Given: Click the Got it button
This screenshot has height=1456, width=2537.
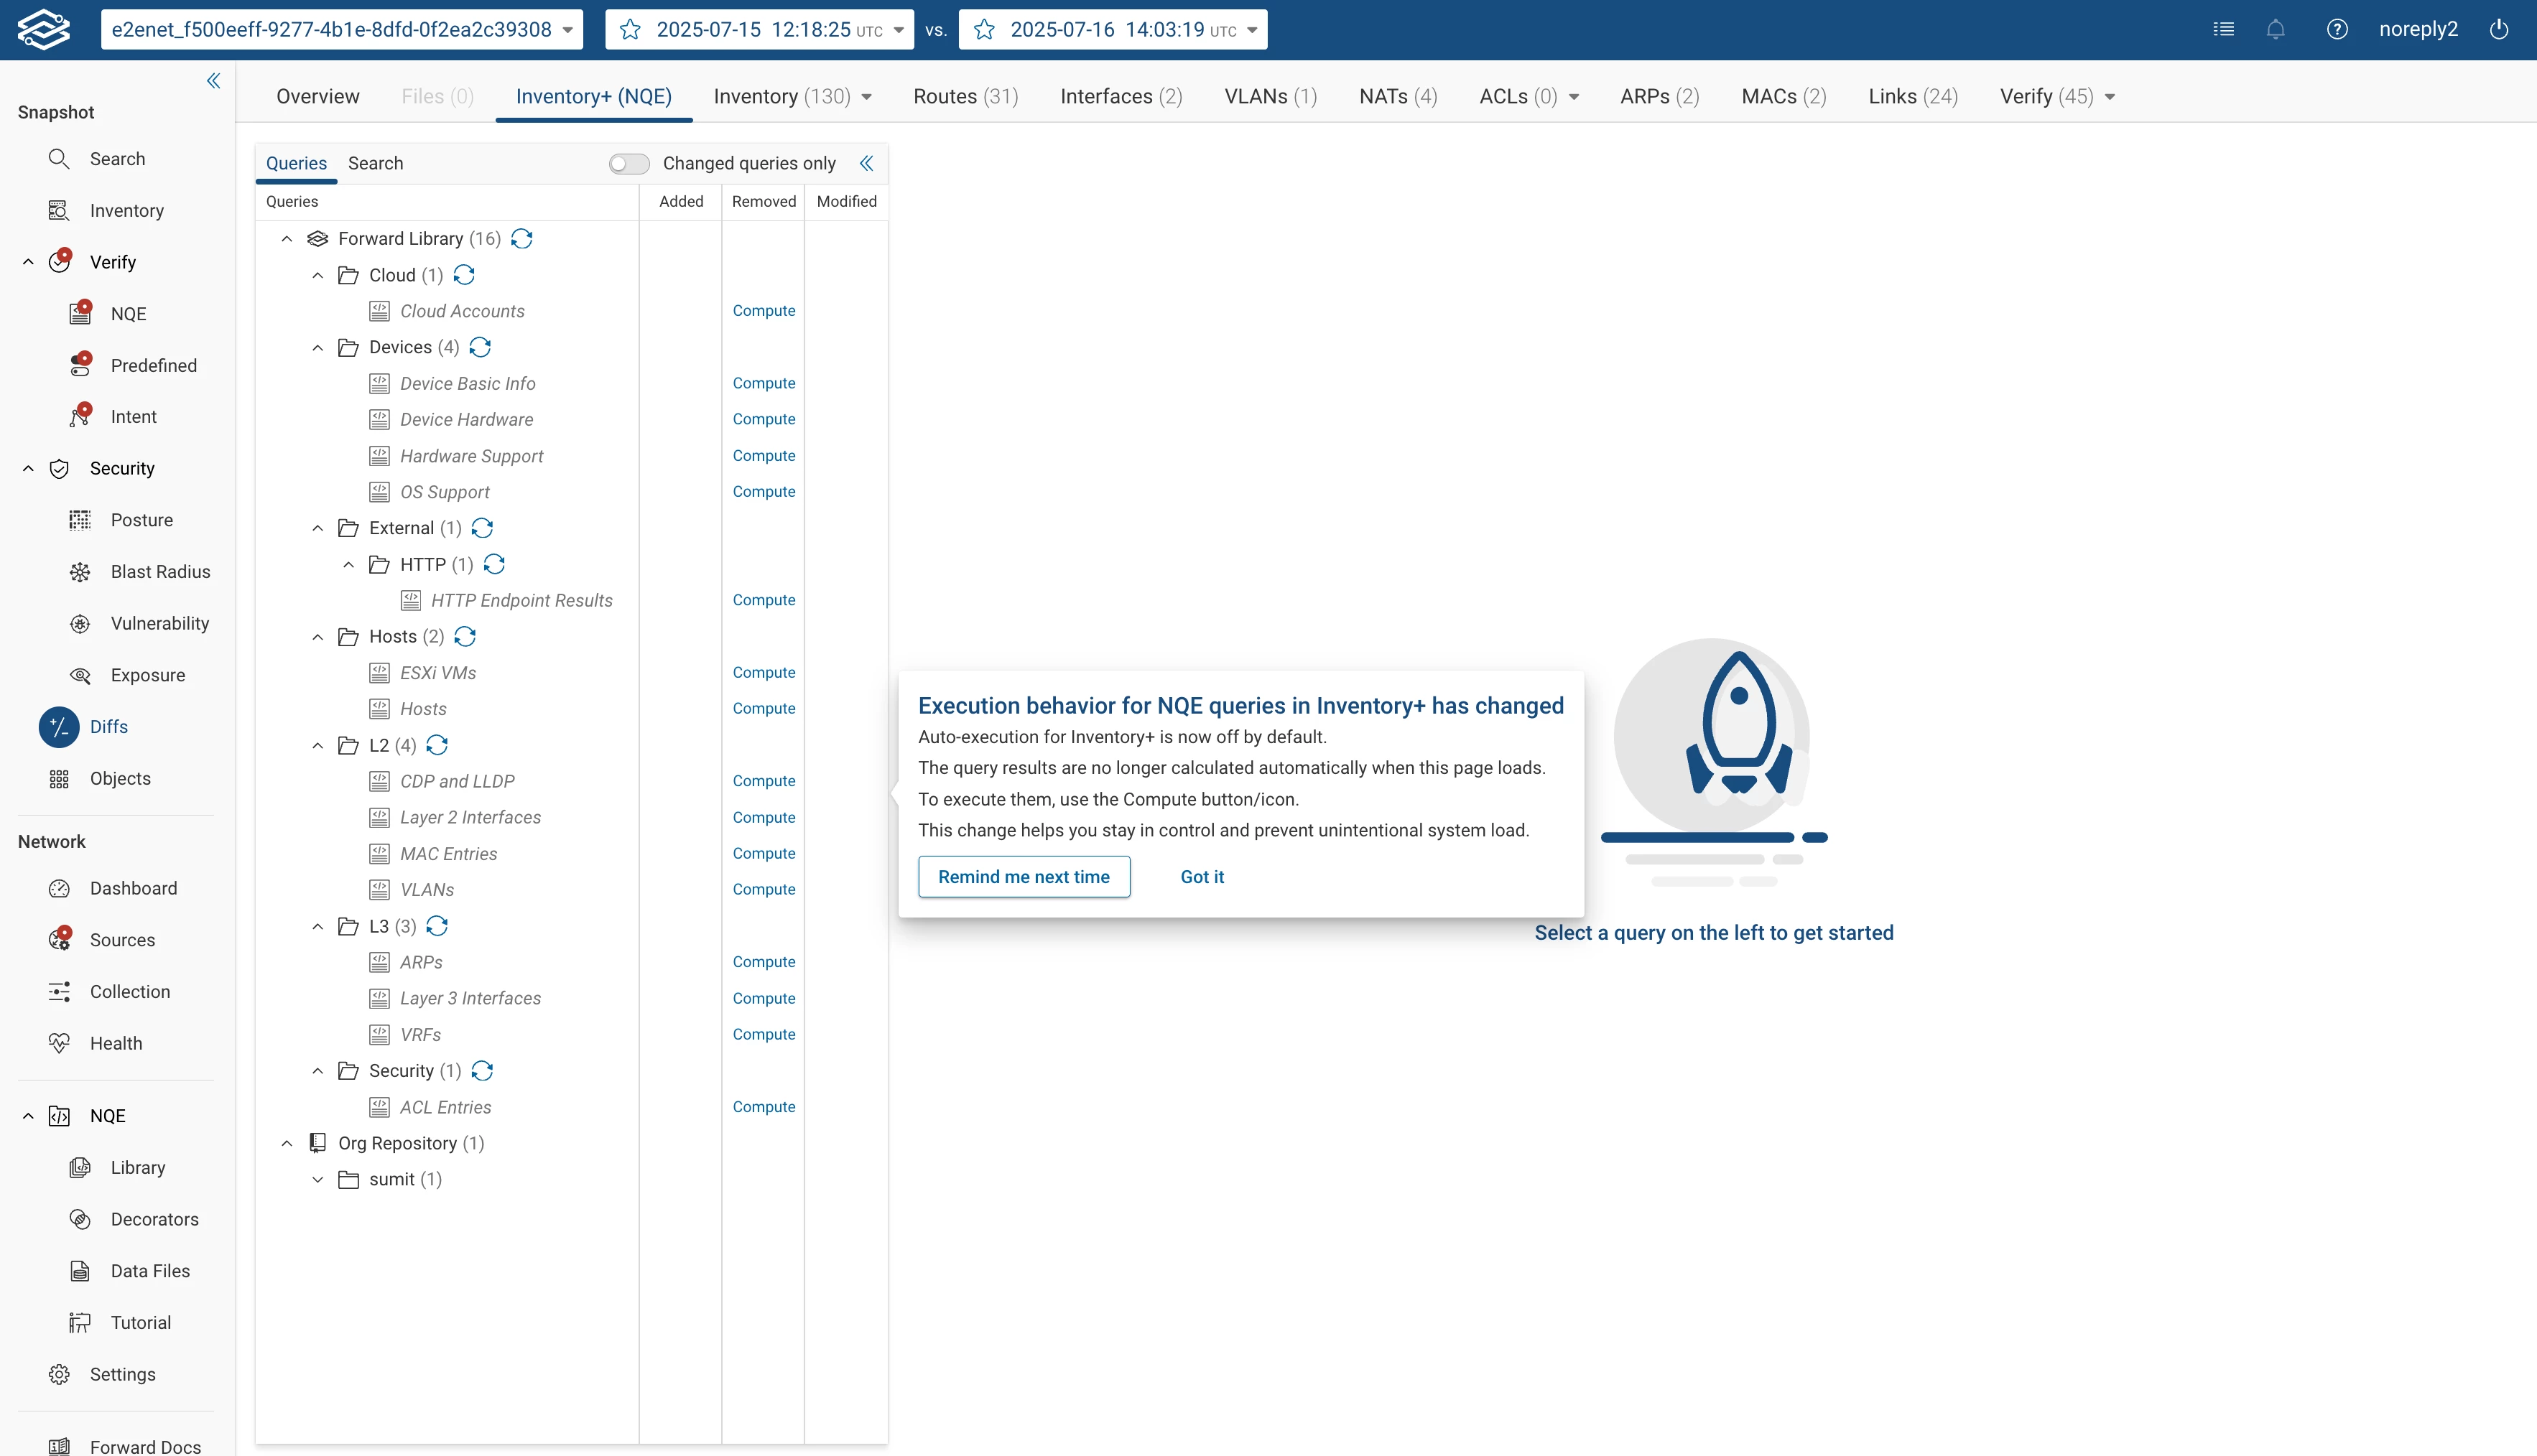Looking at the screenshot, I should coord(1202,876).
